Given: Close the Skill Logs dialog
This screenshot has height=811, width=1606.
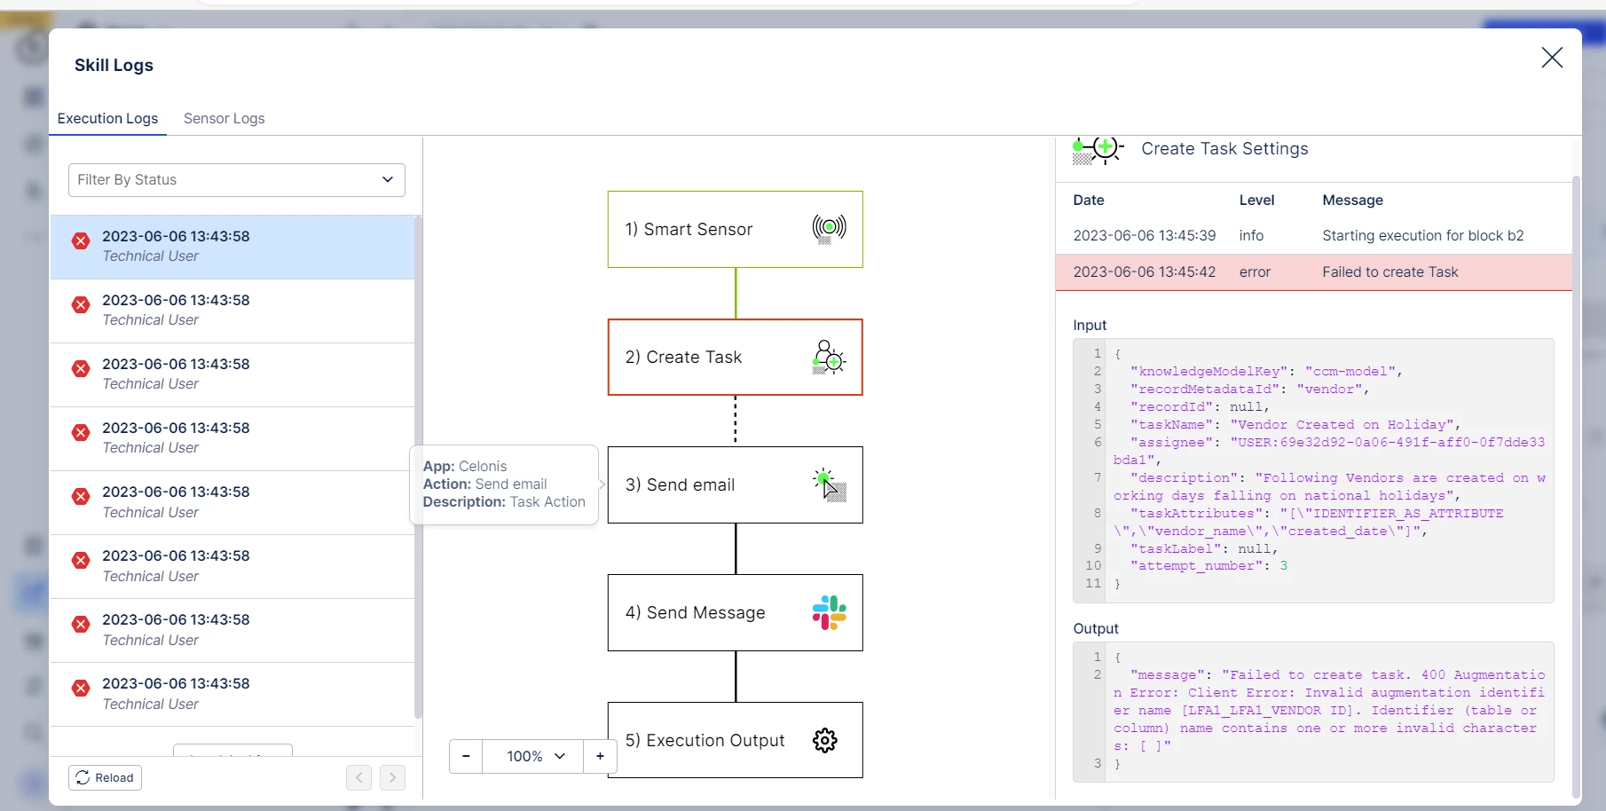Looking at the screenshot, I should click(x=1552, y=58).
